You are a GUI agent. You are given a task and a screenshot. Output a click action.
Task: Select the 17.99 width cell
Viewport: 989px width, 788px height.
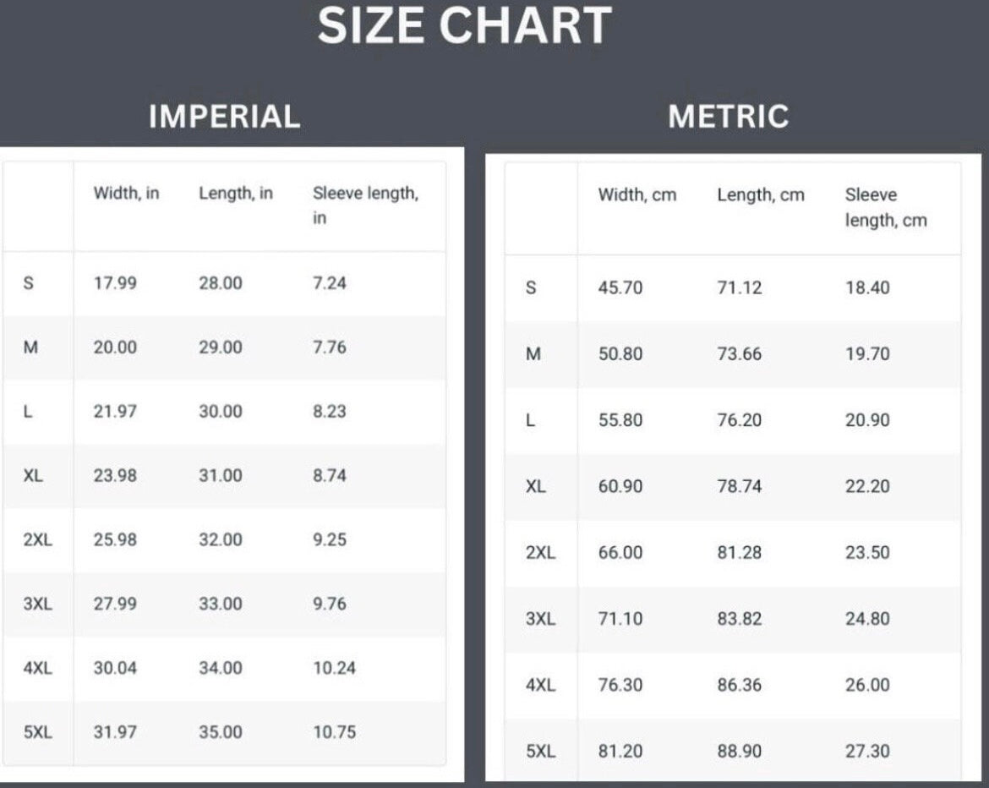coord(115,283)
